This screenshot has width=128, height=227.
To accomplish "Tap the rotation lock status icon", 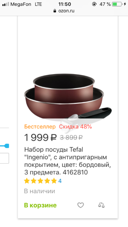I will tap(94, 4).
